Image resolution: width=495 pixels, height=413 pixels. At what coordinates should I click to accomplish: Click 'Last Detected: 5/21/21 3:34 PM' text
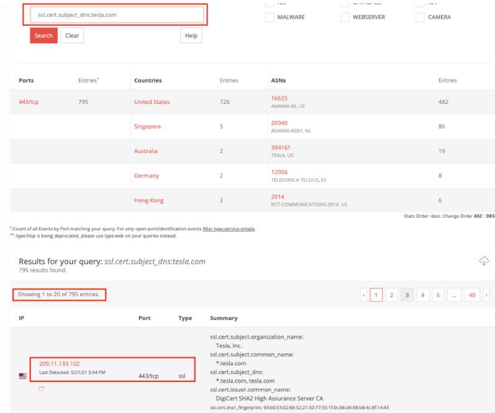[x=72, y=372]
